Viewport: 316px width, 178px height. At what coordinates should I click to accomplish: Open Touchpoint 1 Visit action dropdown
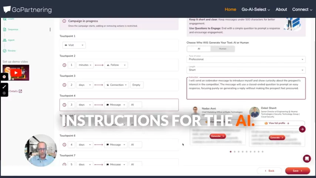[x=74, y=45]
